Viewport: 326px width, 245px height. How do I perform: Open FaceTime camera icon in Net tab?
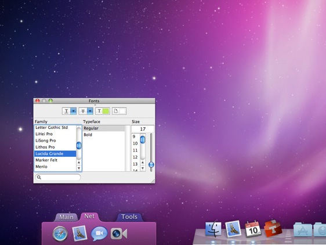119,233
